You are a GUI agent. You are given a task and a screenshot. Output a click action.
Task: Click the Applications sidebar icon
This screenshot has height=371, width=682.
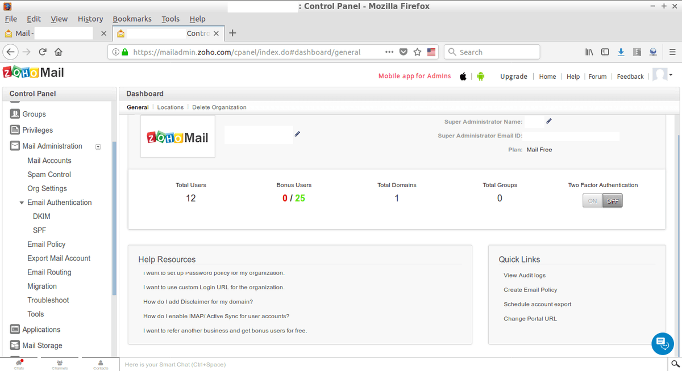coord(15,330)
